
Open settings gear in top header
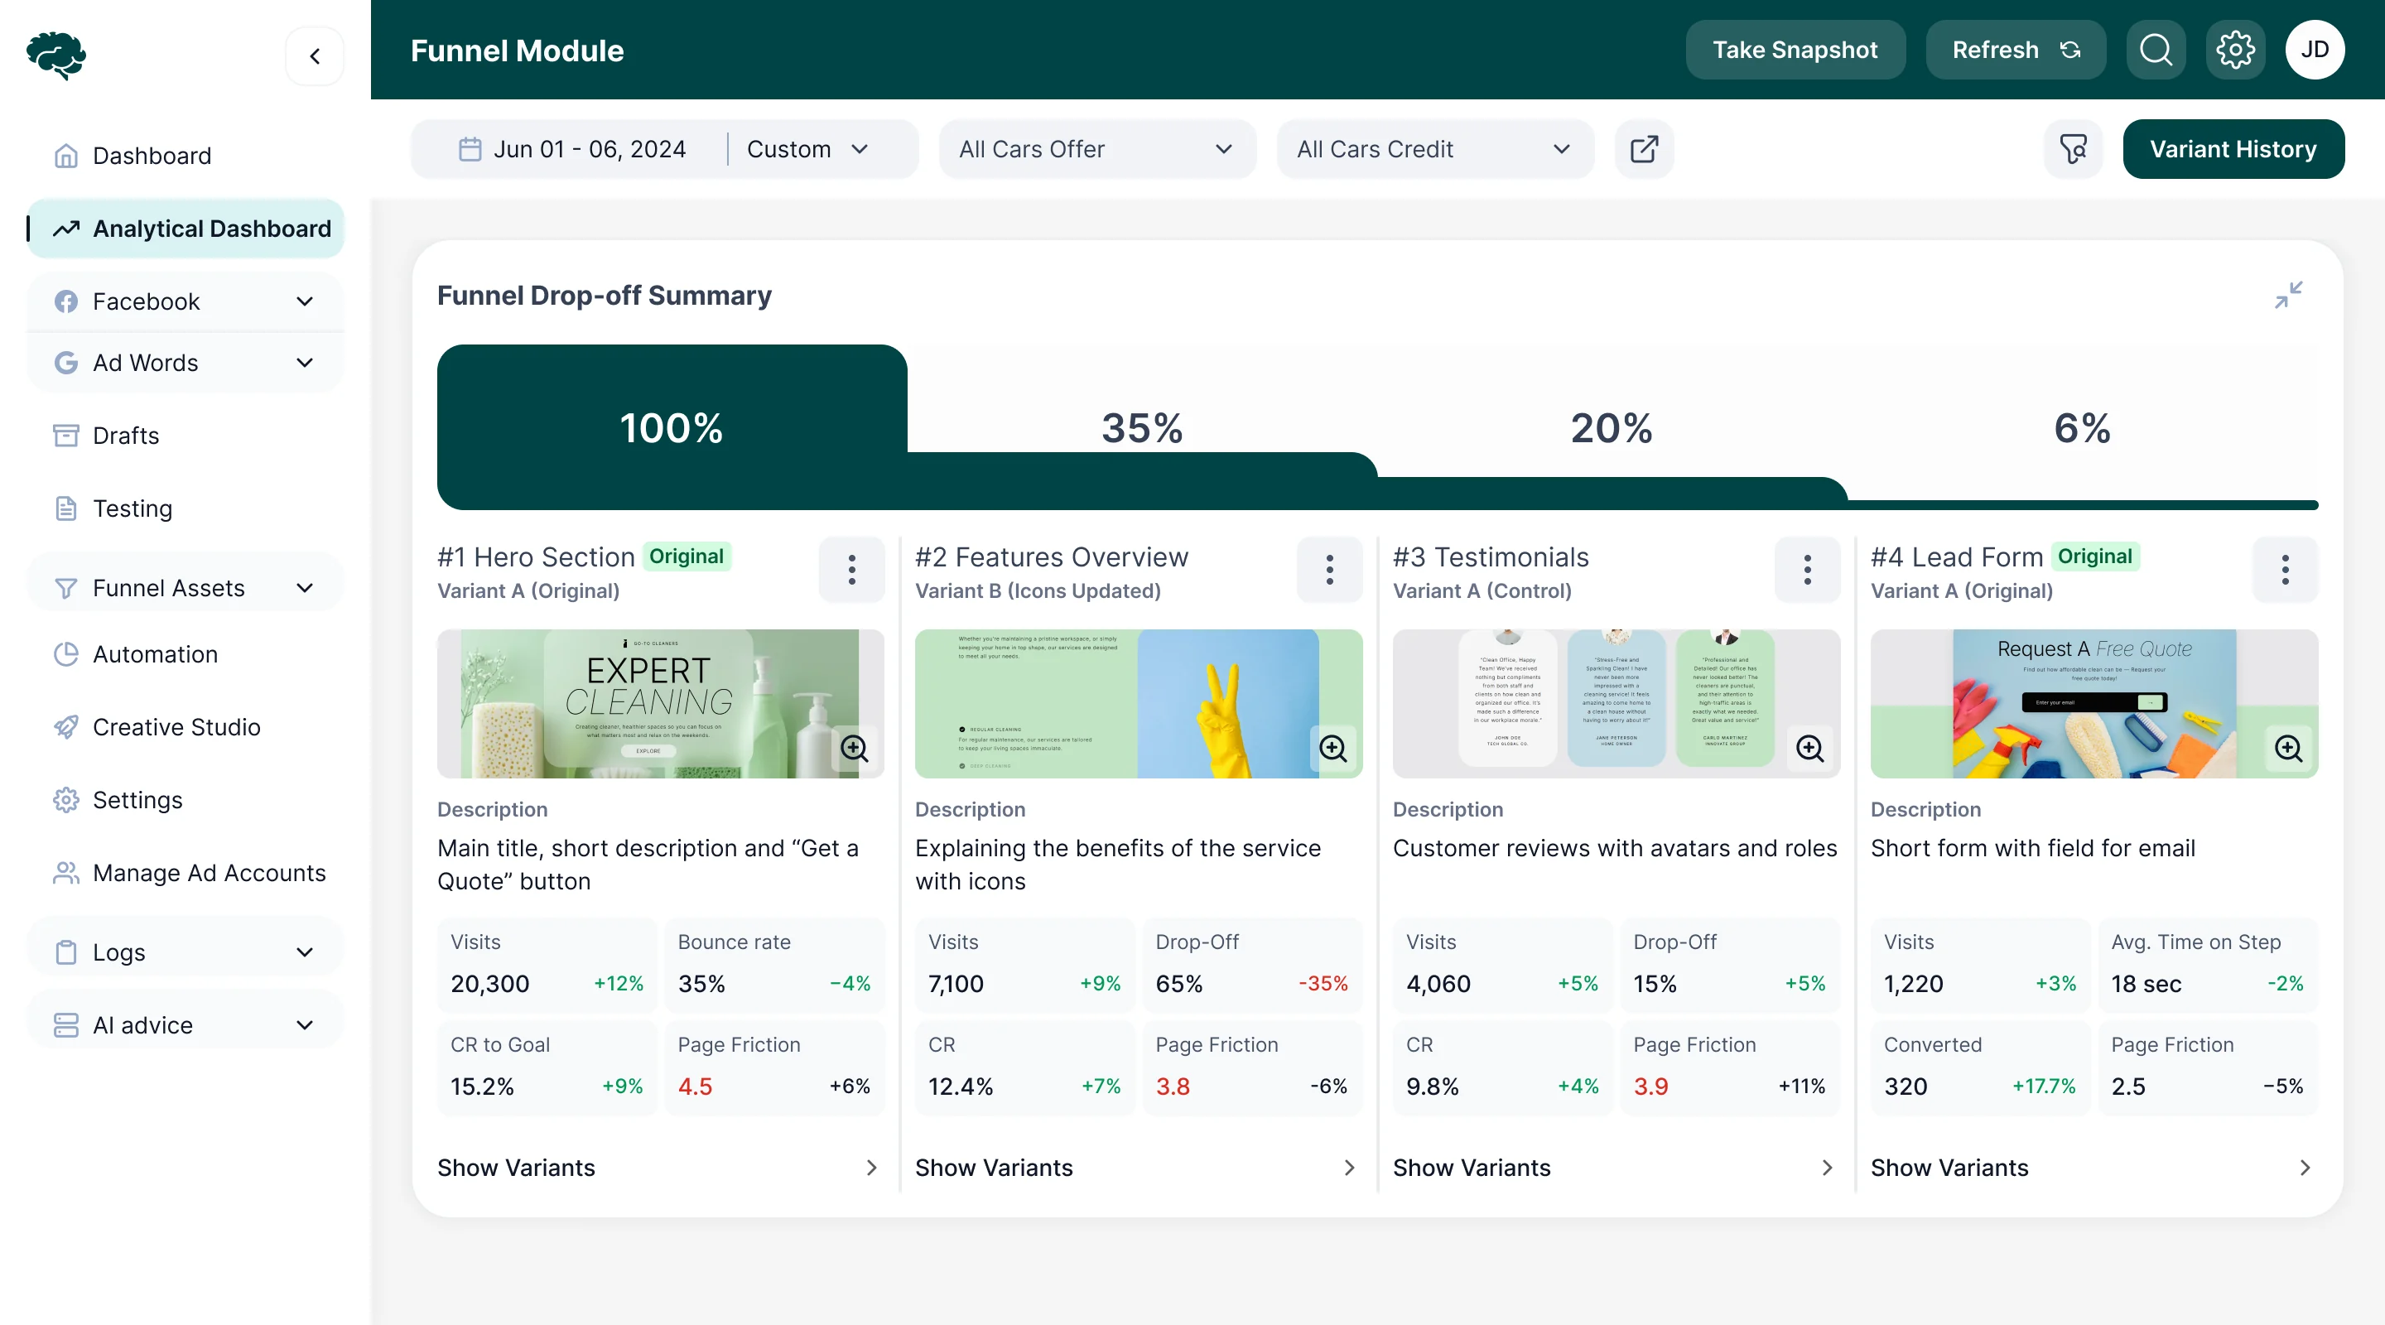click(x=2235, y=50)
